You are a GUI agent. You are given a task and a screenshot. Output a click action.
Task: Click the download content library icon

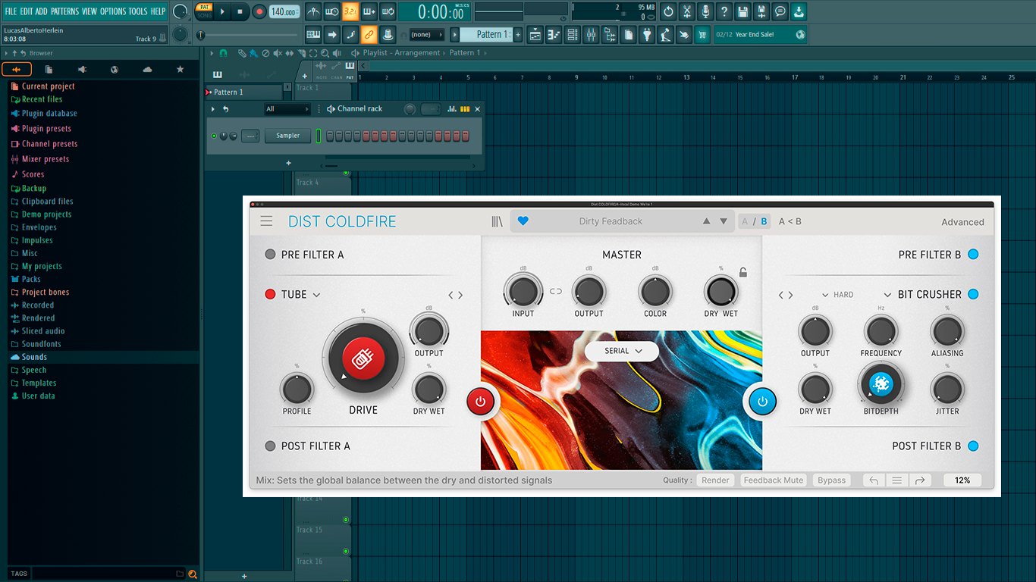(x=799, y=11)
